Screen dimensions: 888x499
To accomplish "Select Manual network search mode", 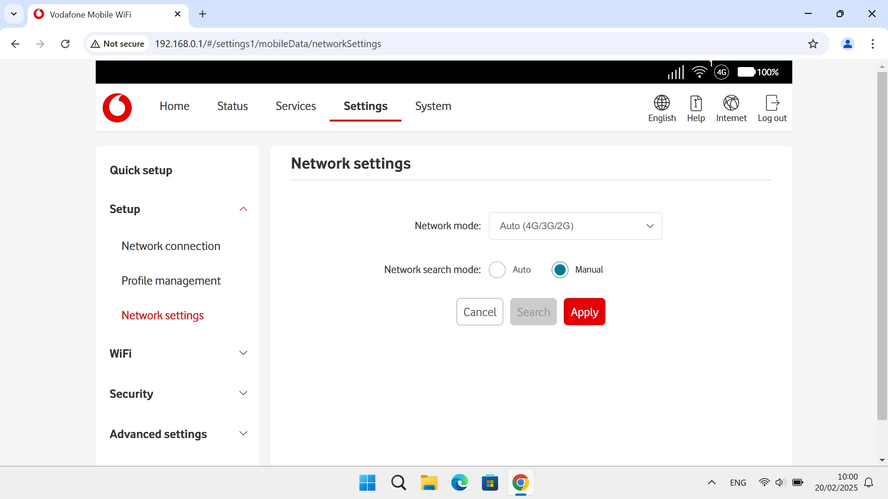I will click(560, 270).
